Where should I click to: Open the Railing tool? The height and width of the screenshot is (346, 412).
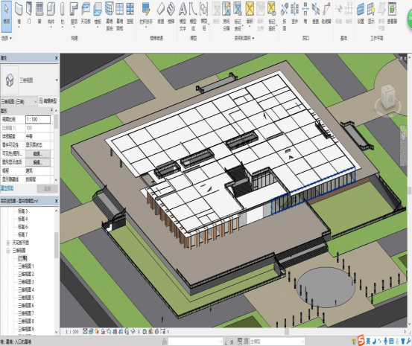(146, 14)
